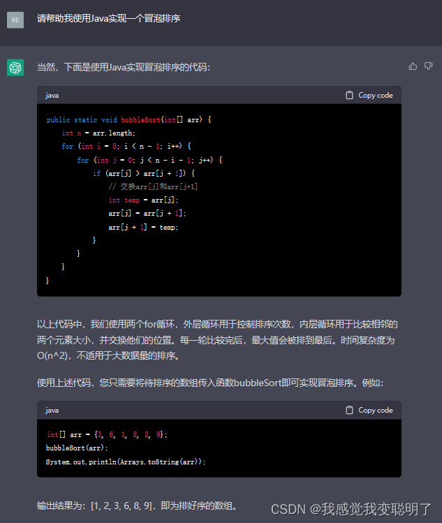Click the line int temp = arr[j]

[x=143, y=200]
